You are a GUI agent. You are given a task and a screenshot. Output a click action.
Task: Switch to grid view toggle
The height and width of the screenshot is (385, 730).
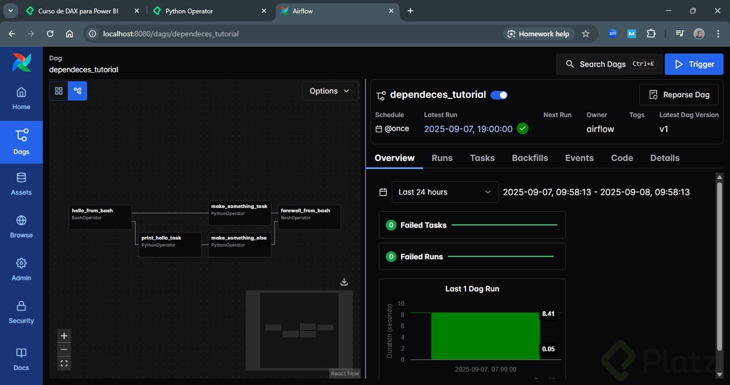59,91
